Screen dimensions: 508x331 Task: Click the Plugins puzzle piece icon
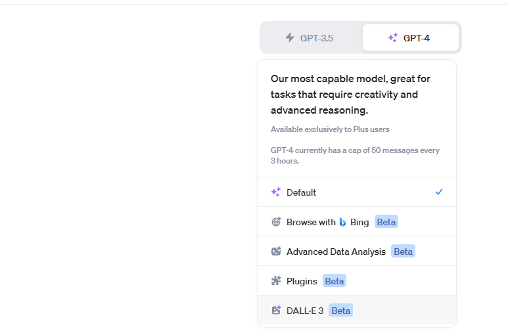pyautogui.click(x=276, y=281)
